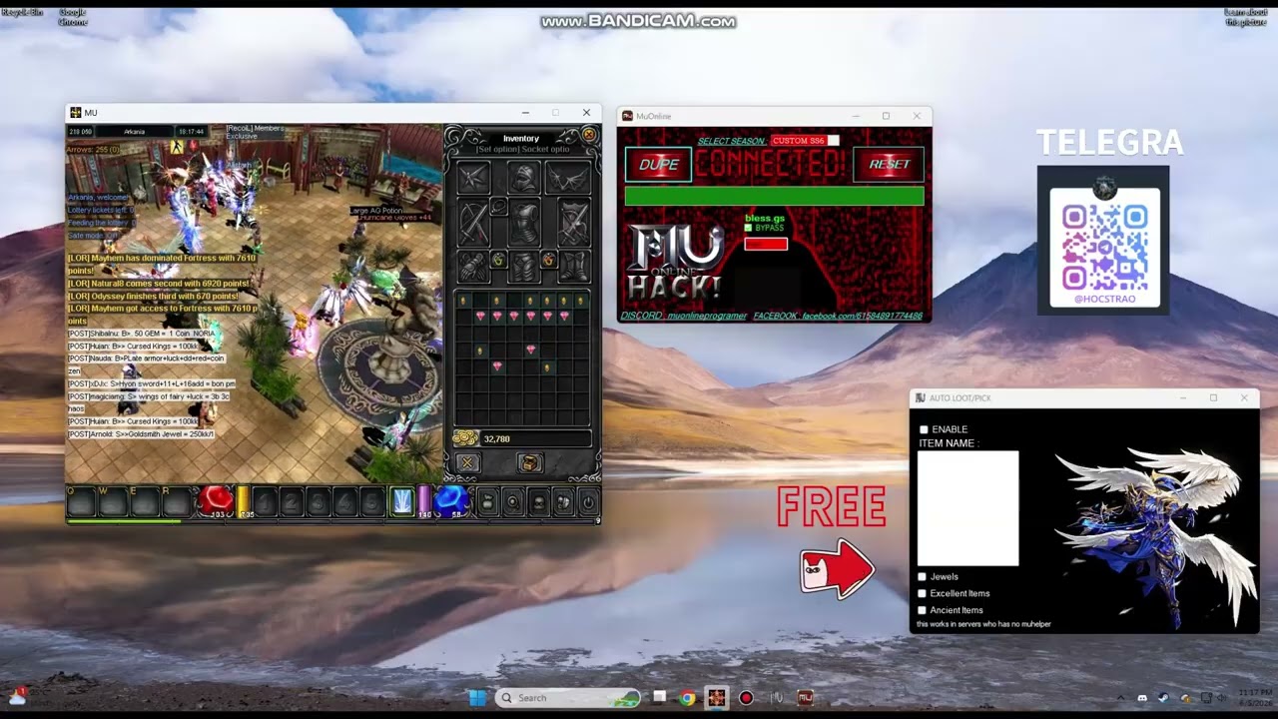
Task: Open the treasure chest button in Inventory
Action: (530, 462)
